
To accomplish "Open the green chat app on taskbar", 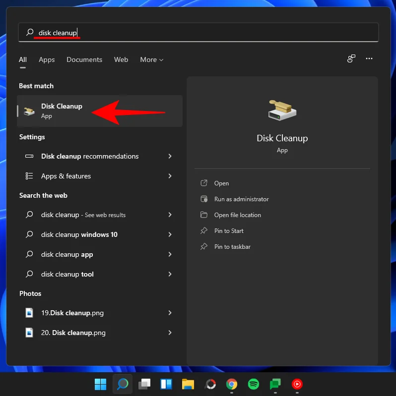I will (x=275, y=384).
